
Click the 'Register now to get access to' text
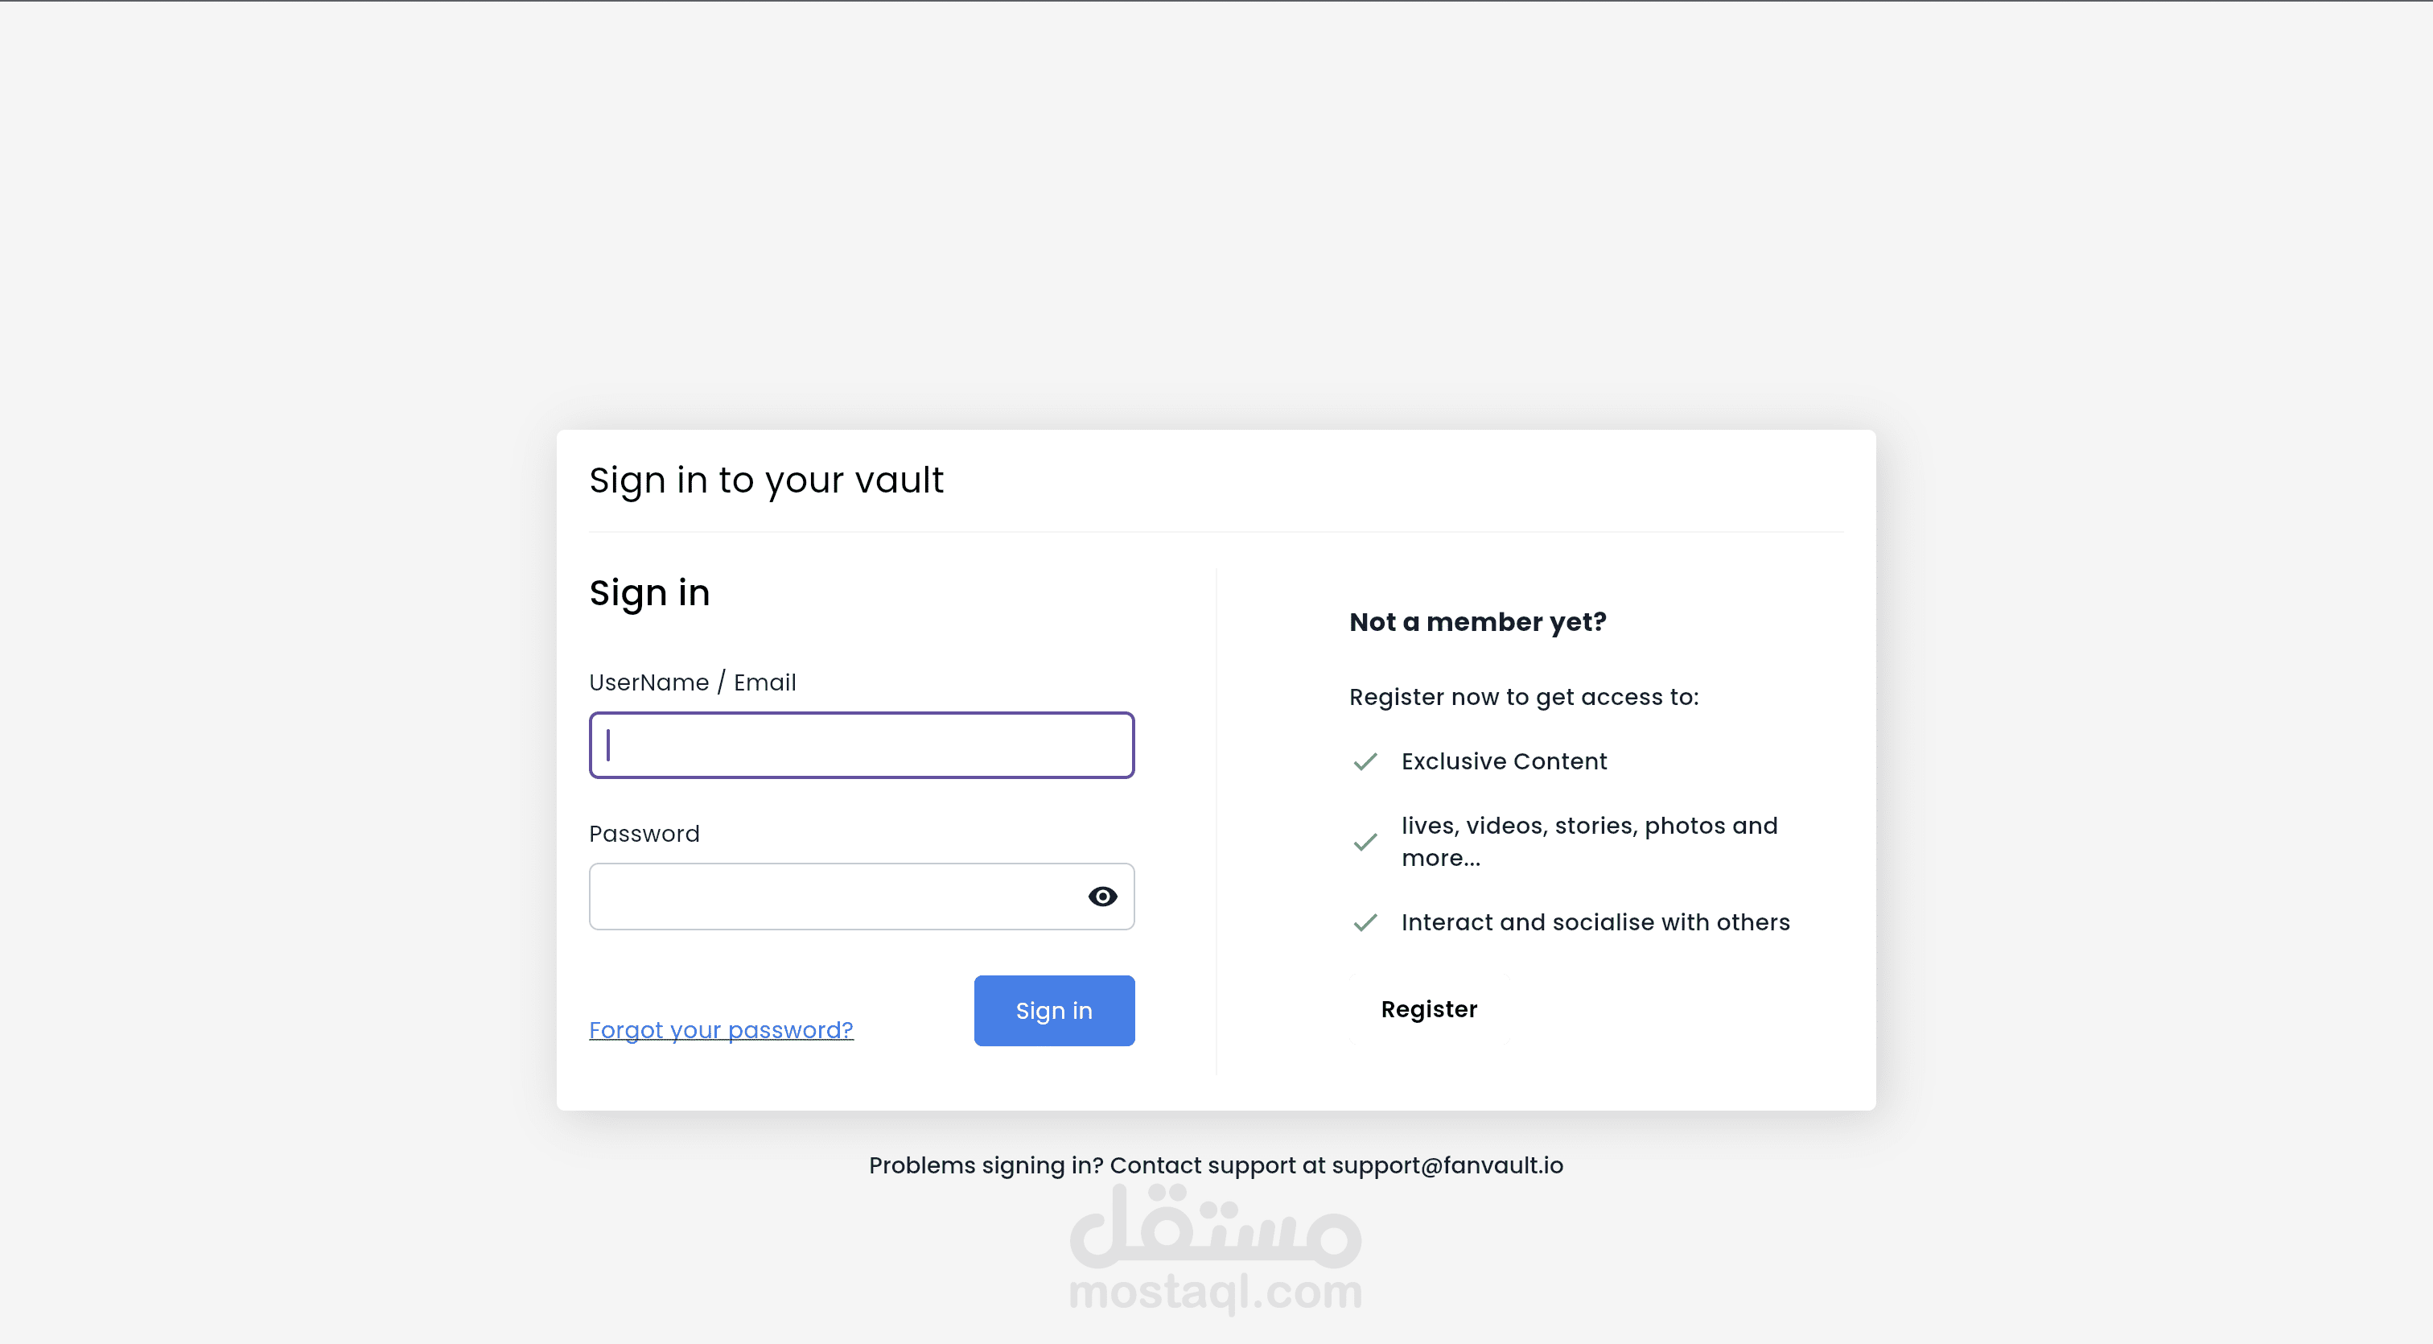tap(1524, 697)
